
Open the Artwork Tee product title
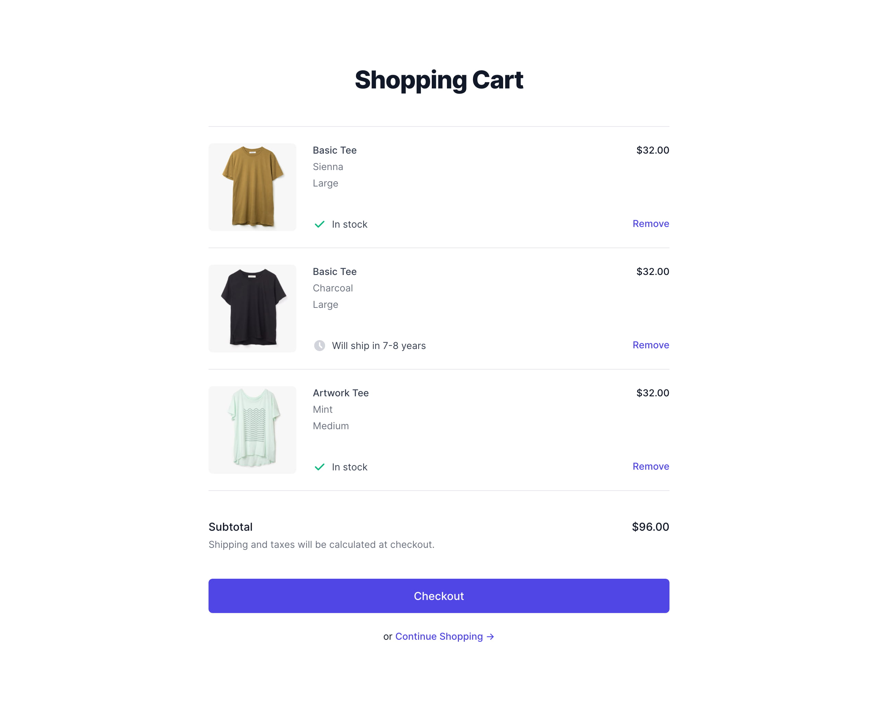tap(341, 393)
